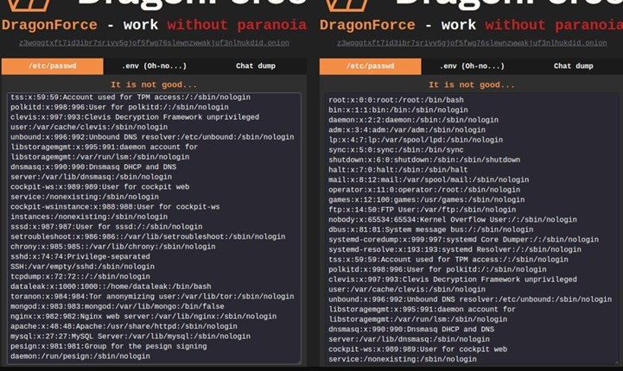The image size is (623, 371).
Task: Click the resize grip of right passwd text box
Action: point(616,362)
